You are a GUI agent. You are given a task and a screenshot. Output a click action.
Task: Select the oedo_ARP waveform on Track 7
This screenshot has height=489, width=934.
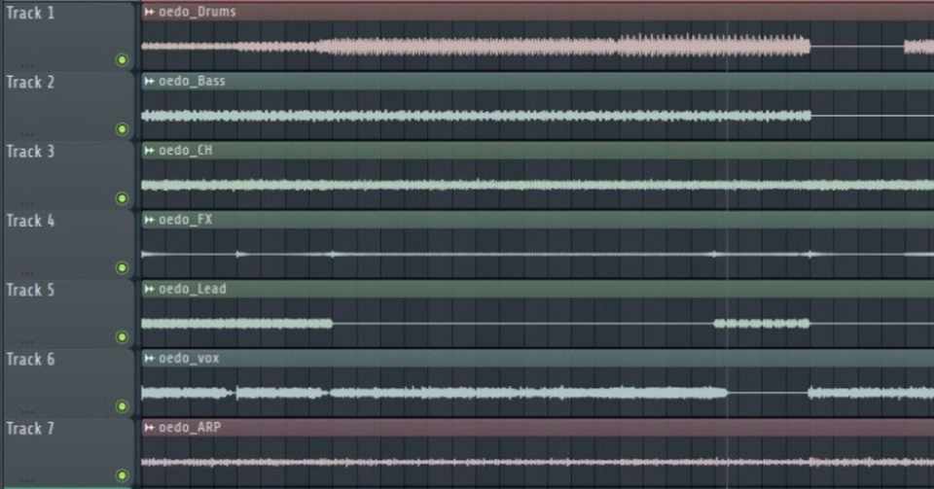[x=537, y=462]
